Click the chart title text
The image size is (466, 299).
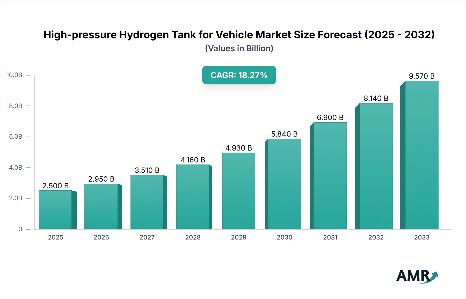239,35
